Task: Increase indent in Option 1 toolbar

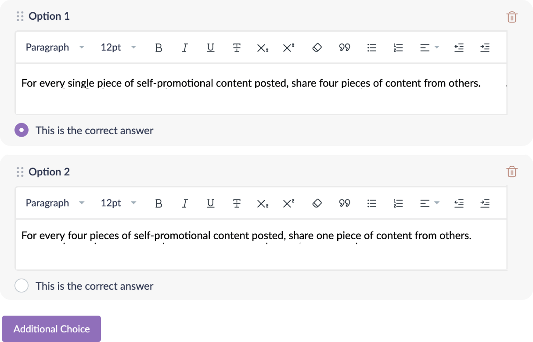Action: pos(485,47)
